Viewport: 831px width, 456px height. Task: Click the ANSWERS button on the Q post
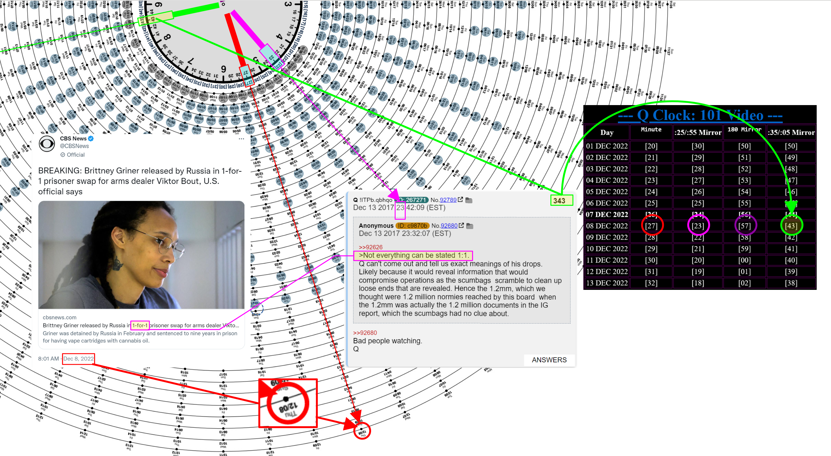pyautogui.click(x=549, y=360)
